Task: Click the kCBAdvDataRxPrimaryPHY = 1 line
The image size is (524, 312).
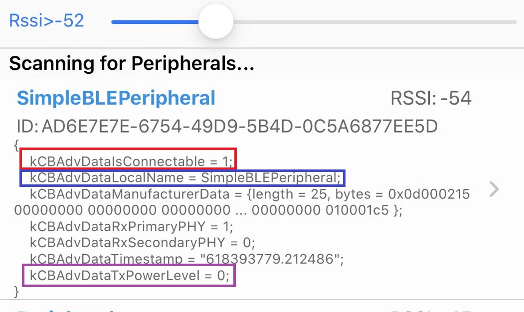Action: tap(131, 227)
